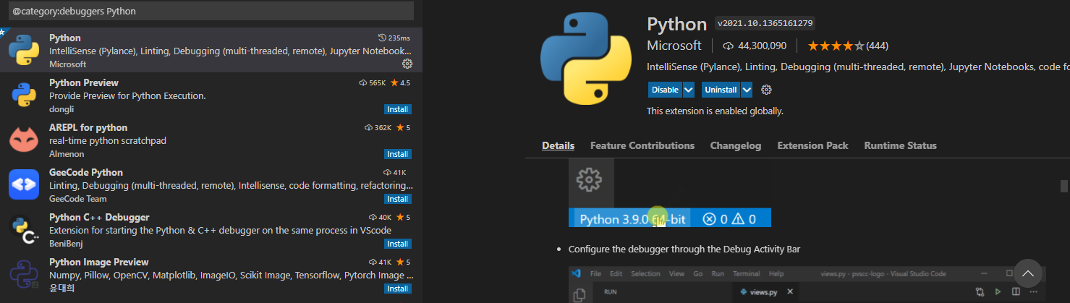Click the details page vertical scrollbar thumb
This screenshot has height=303, width=1070.
tap(1064, 186)
